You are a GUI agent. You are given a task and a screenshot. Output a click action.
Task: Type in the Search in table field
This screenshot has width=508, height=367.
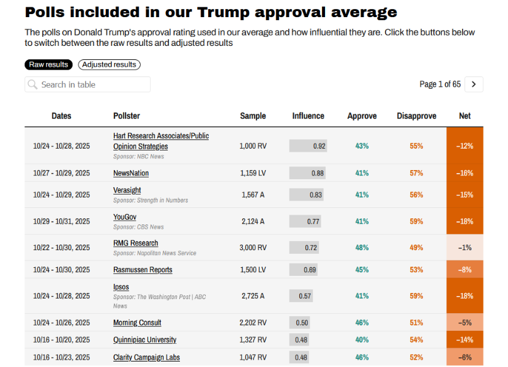coord(92,84)
